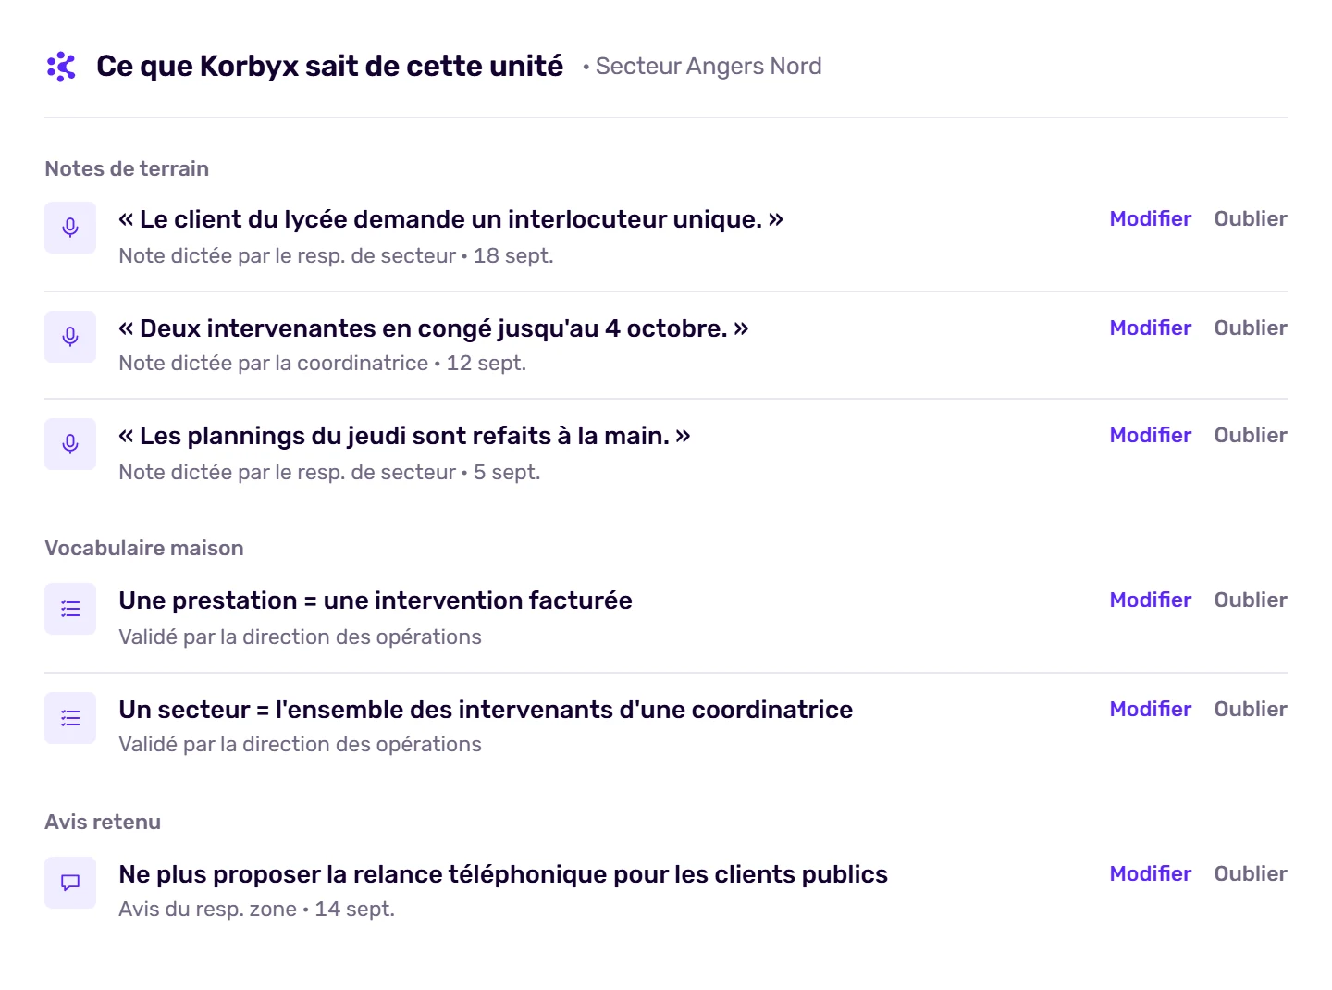This screenshot has width=1332, height=990.
Task: Oublier the 'Deux intervenantes en congé' note
Action: (x=1251, y=328)
